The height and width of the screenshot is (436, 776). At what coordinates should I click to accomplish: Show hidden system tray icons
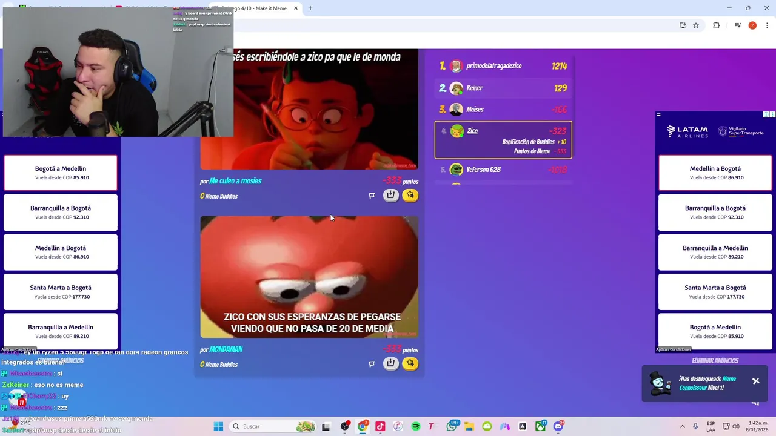point(682,426)
